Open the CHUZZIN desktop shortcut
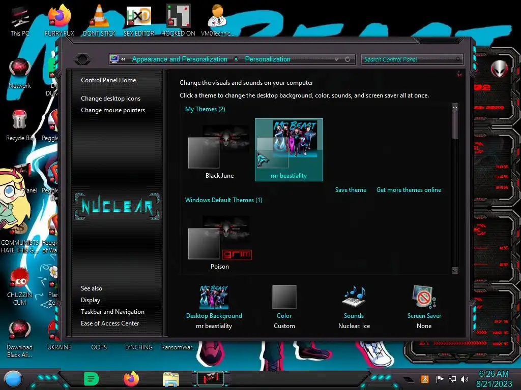521x390 pixels. point(20,286)
